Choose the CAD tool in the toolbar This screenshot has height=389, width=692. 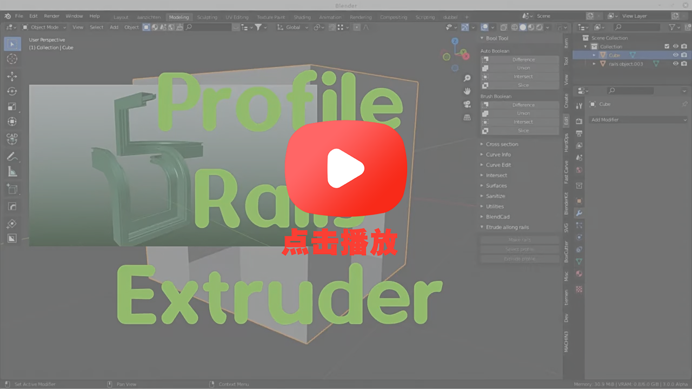(12, 139)
